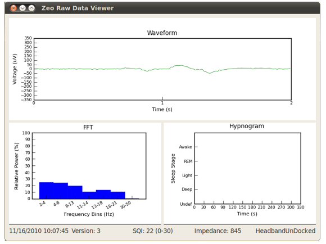This screenshot has width=326, height=244.
Task: Click the 'Undef' sleep stage label
Action: (186, 204)
